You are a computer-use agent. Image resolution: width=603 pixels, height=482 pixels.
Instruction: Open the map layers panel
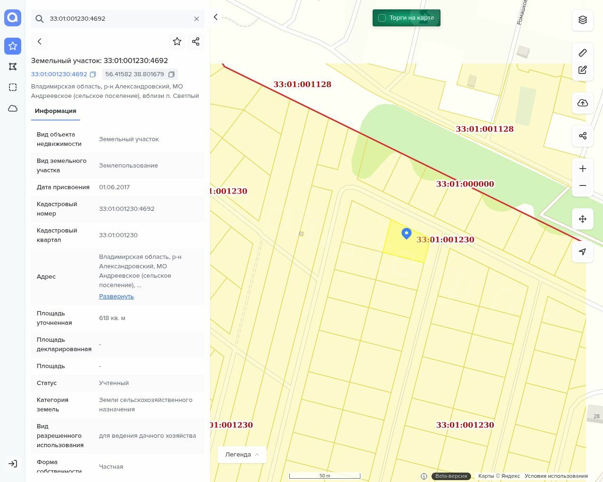(x=583, y=20)
